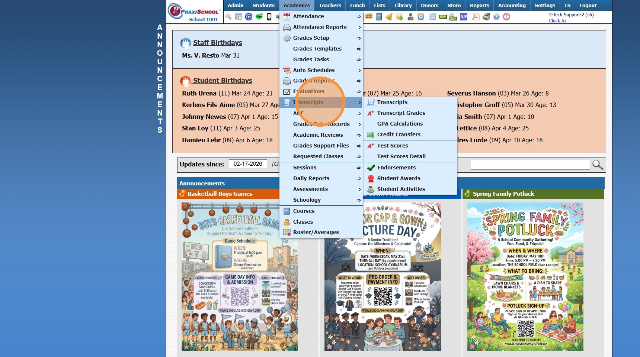Expand the Schoology submenu
The height and width of the screenshot is (357, 640).
pos(321,200)
